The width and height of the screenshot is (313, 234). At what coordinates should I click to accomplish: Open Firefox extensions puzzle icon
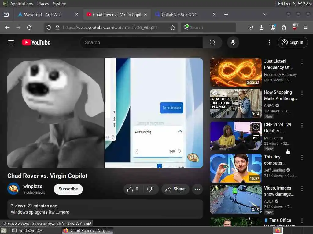coord(284,27)
